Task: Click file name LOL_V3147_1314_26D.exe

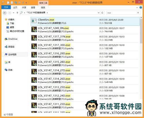Action: [x=54, y=79]
